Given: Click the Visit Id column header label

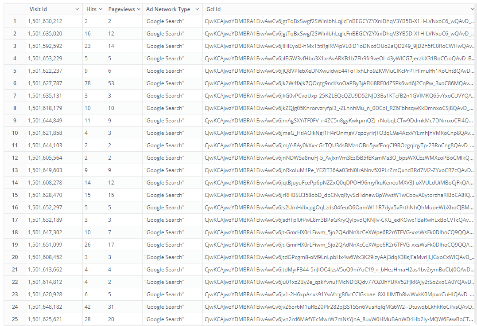Looking at the screenshot, I should pos(38,9).
